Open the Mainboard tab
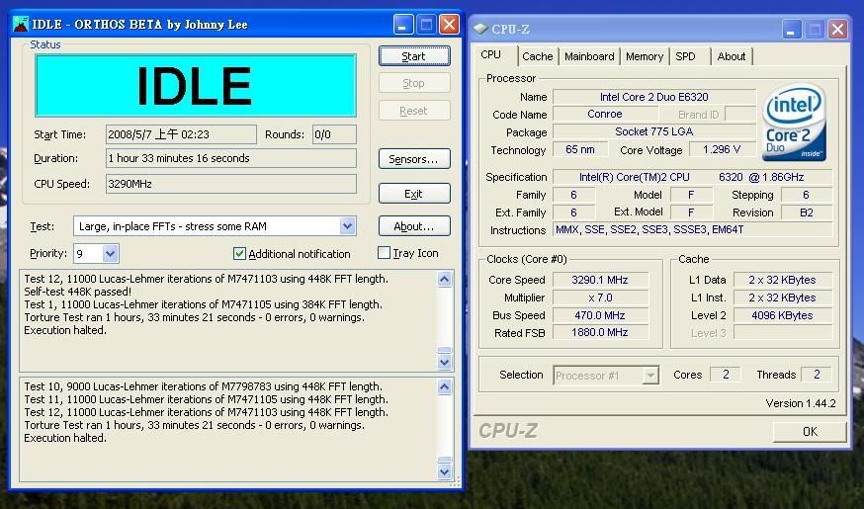 589,56
